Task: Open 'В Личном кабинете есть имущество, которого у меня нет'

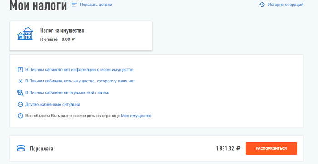Action: coord(80,81)
